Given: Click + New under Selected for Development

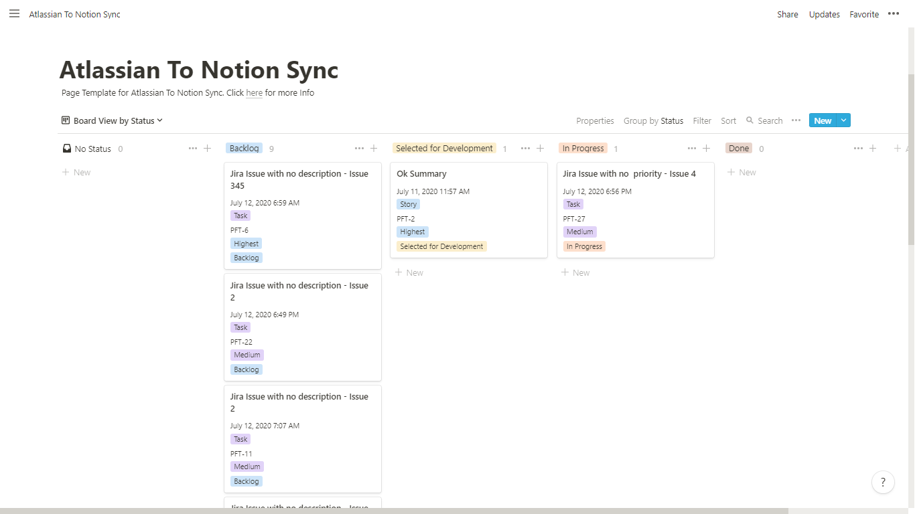Looking at the screenshot, I should [409, 272].
